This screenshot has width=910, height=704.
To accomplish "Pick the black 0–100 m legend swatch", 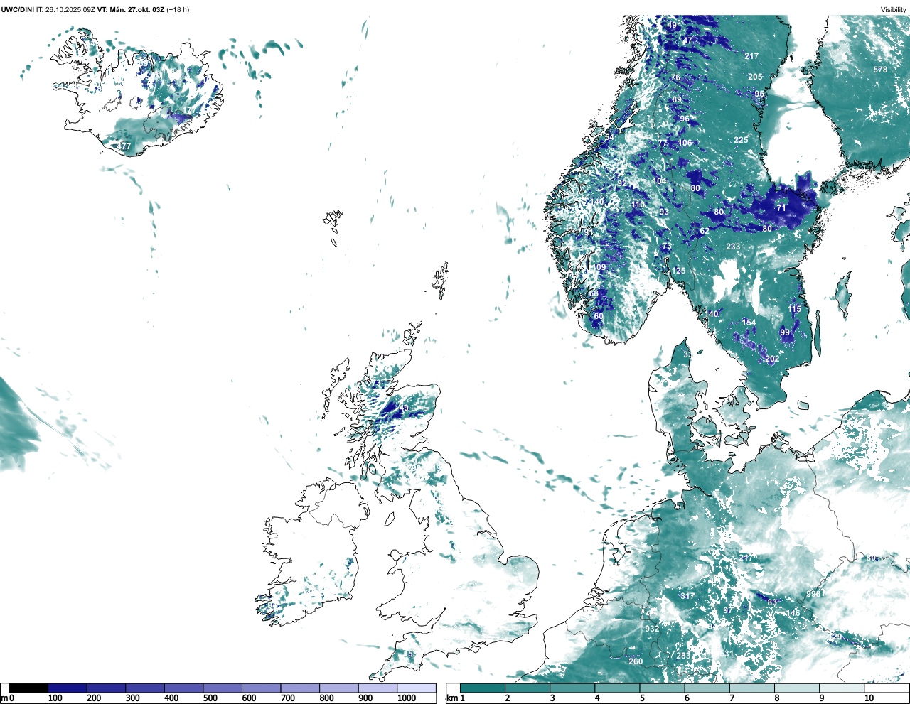I will 28,688.
